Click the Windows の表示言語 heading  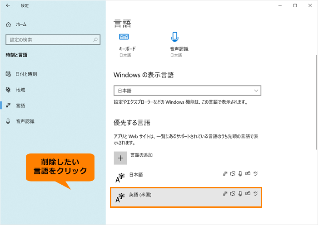(144, 75)
